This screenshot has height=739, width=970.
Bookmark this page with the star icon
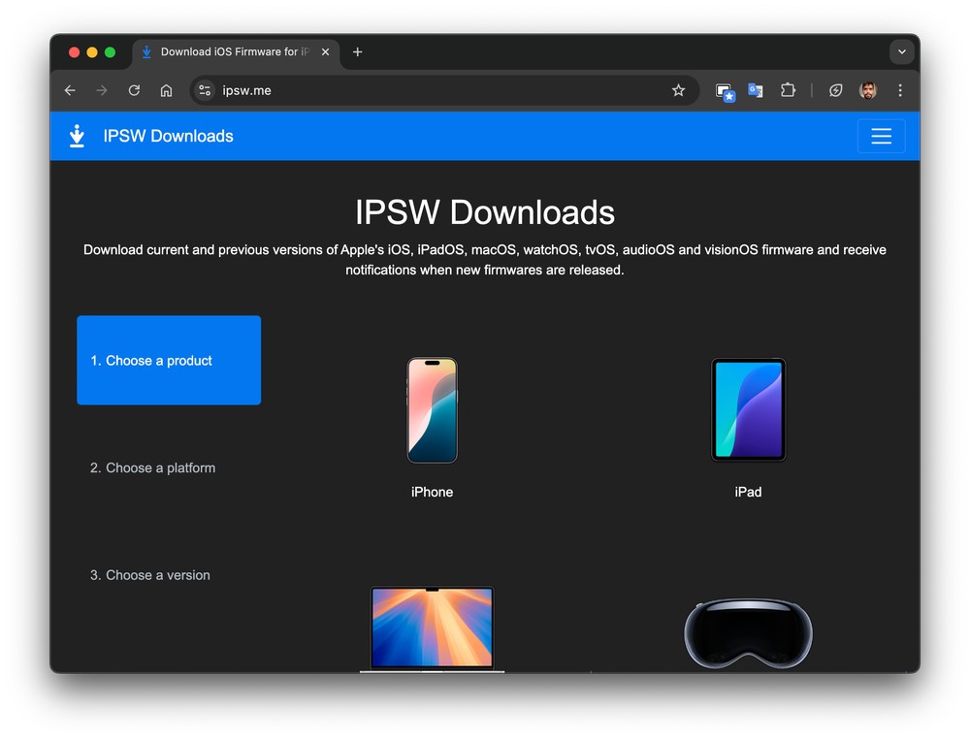click(678, 90)
